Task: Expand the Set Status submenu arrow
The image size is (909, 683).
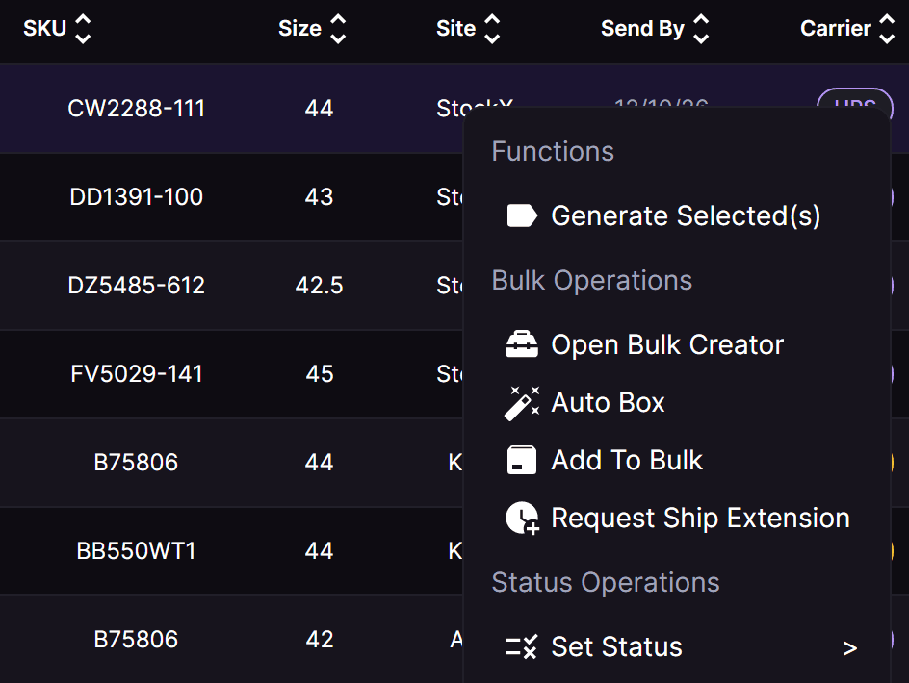Action: [x=850, y=647]
